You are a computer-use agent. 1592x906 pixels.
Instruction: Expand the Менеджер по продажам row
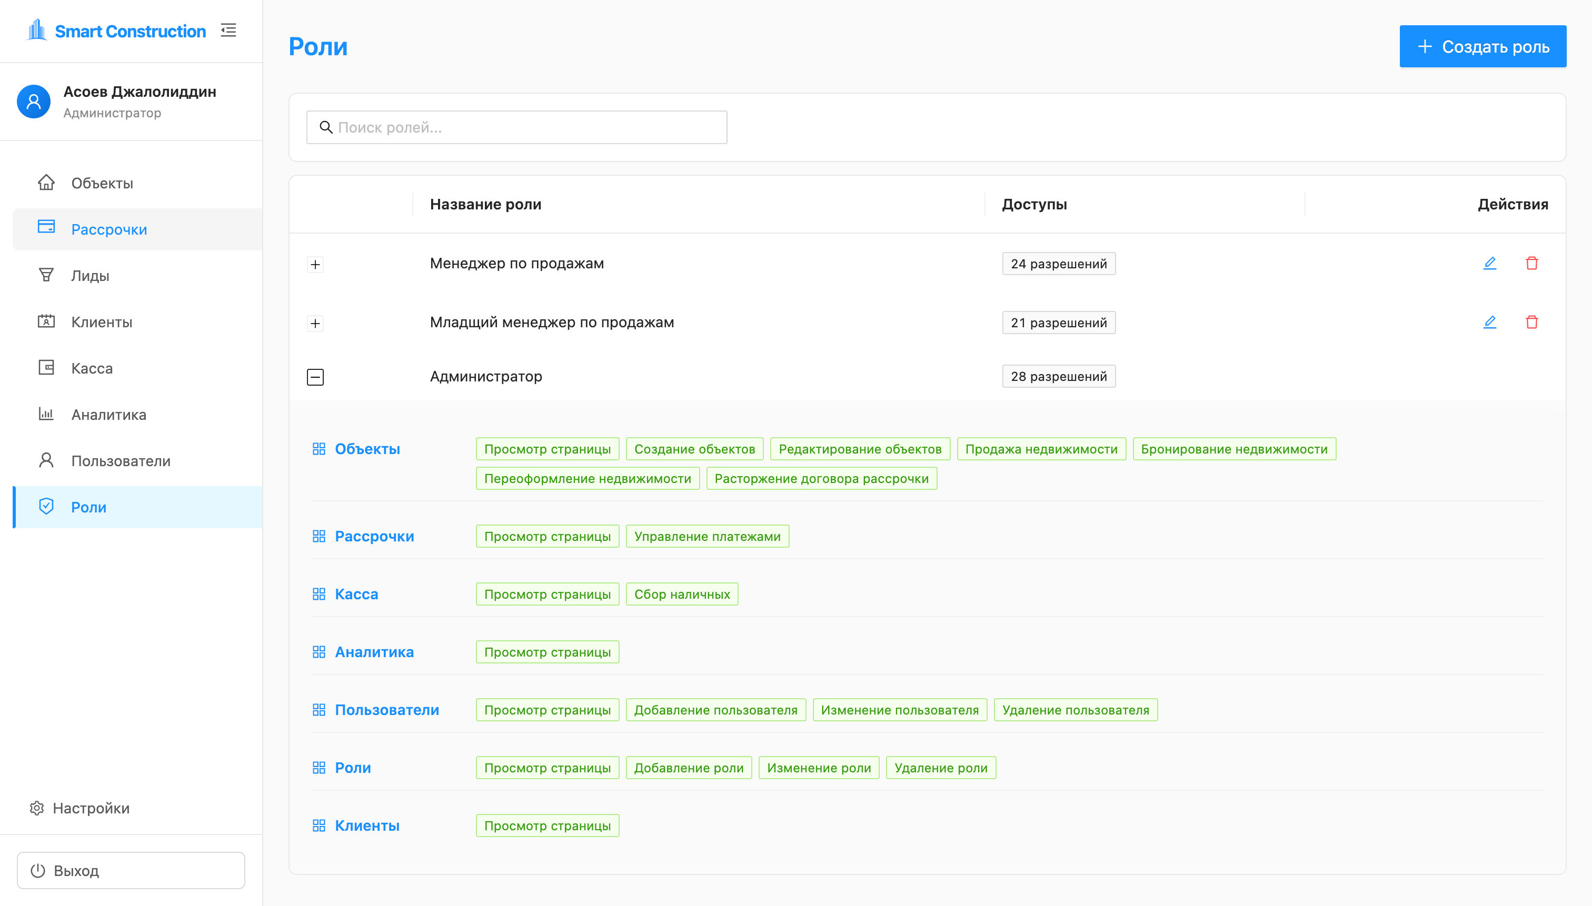click(x=315, y=265)
